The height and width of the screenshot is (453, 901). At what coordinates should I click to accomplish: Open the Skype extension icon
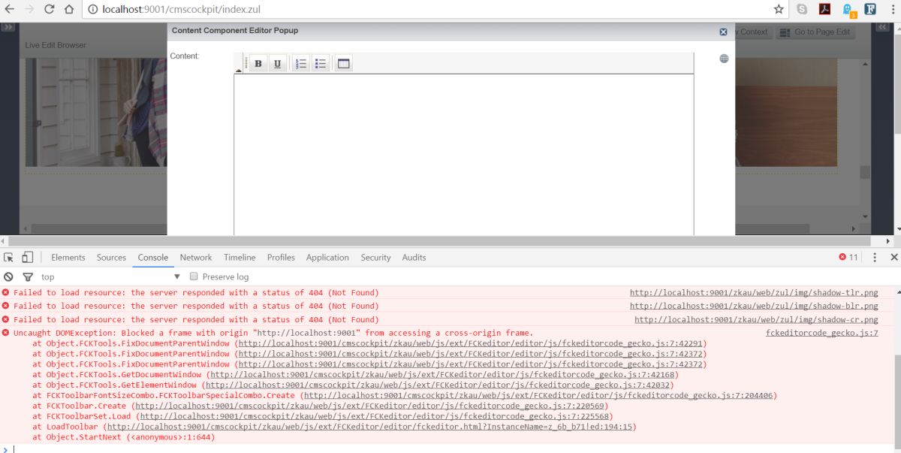[803, 10]
